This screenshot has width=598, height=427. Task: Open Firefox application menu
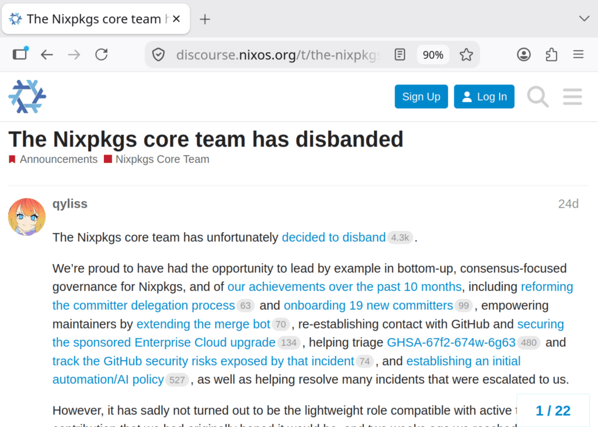[578, 55]
